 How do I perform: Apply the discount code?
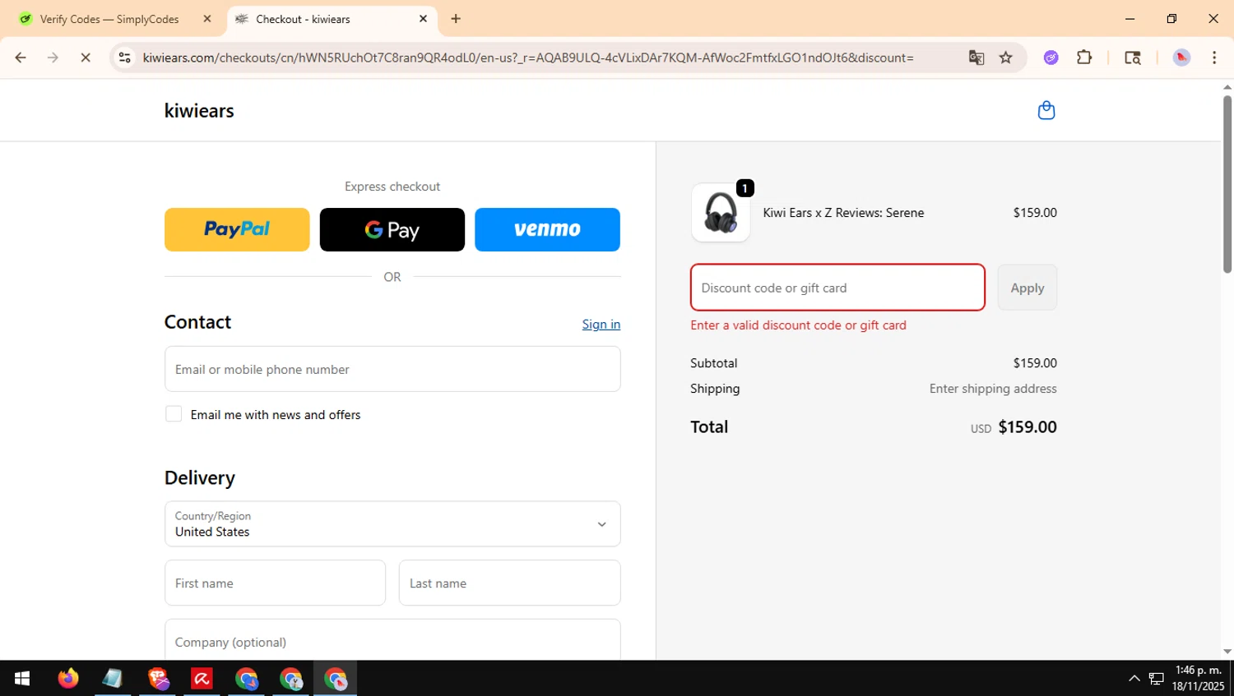pyautogui.click(x=1027, y=288)
